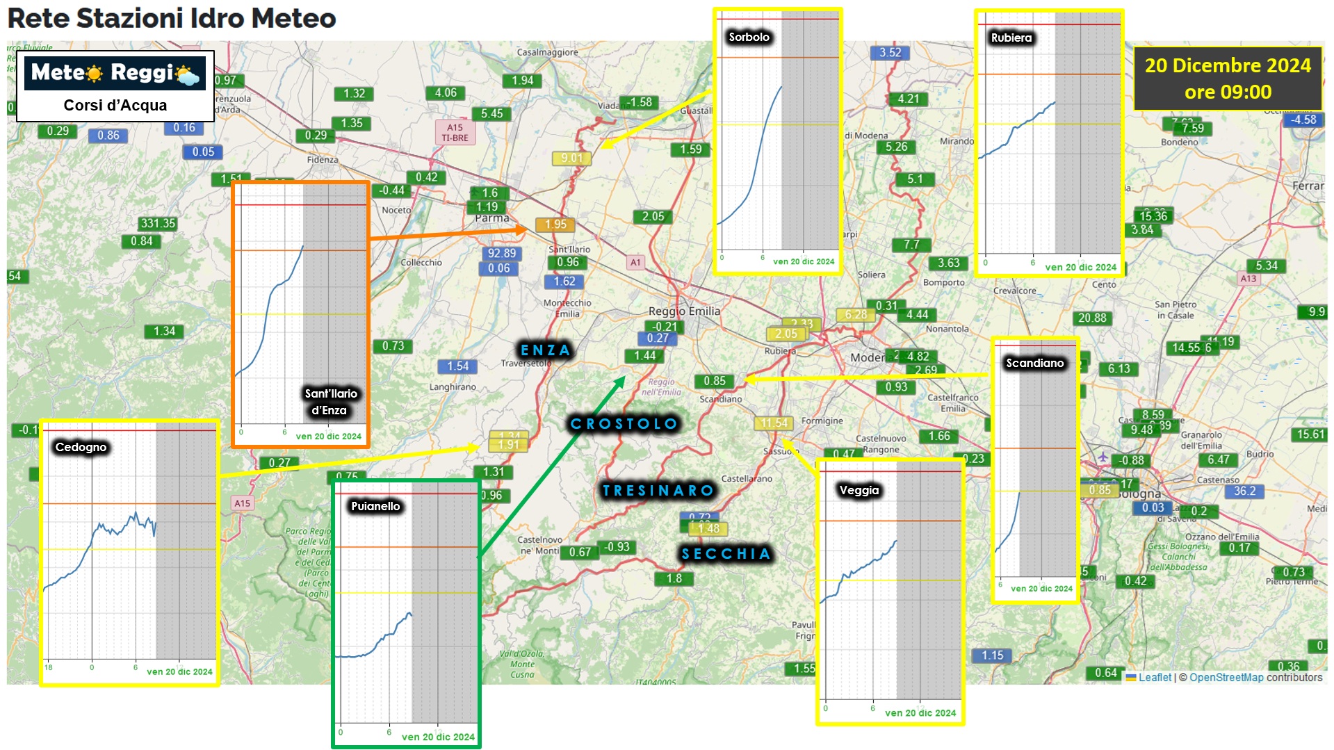Select the green 36.2 station marker
Viewport: 1334px width, 750px height.
tap(1244, 491)
